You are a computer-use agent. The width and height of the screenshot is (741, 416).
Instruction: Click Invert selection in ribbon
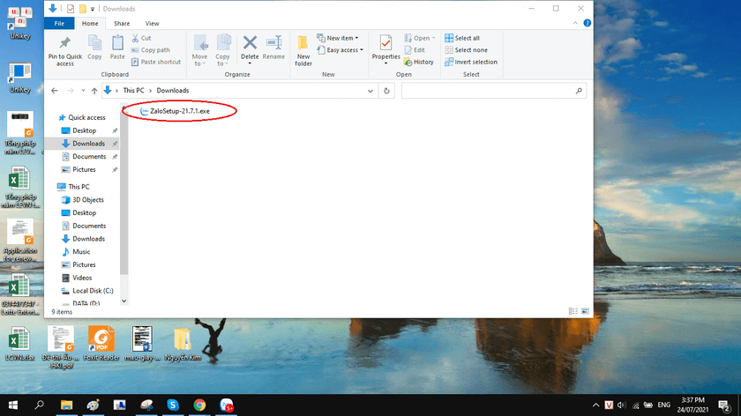point(471,62)
